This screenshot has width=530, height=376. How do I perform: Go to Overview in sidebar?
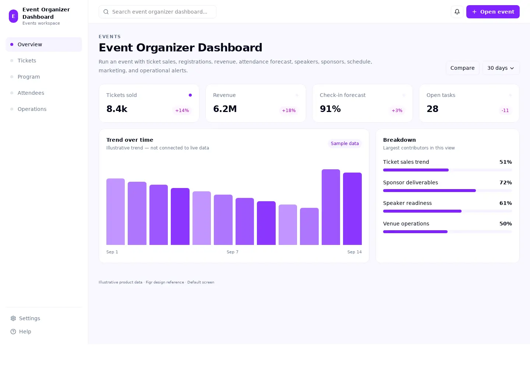pyautogui.click(x=44, y=44)
